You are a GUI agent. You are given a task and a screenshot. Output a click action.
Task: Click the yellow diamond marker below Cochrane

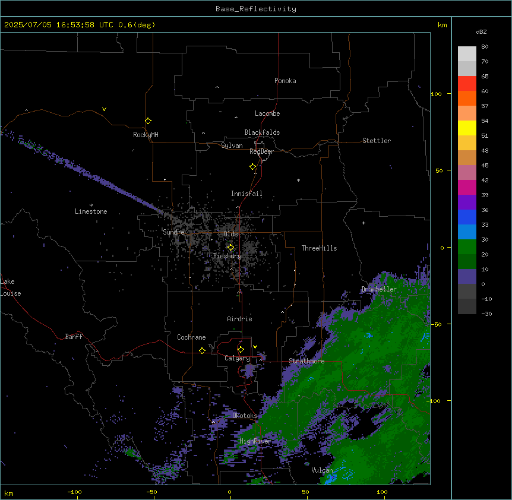[x=202, y=350]
